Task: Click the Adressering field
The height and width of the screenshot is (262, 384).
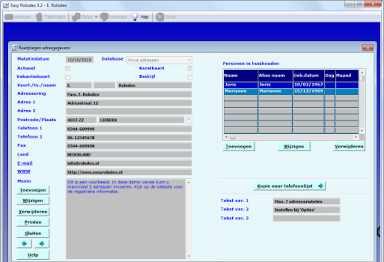Action: point(129,94)
